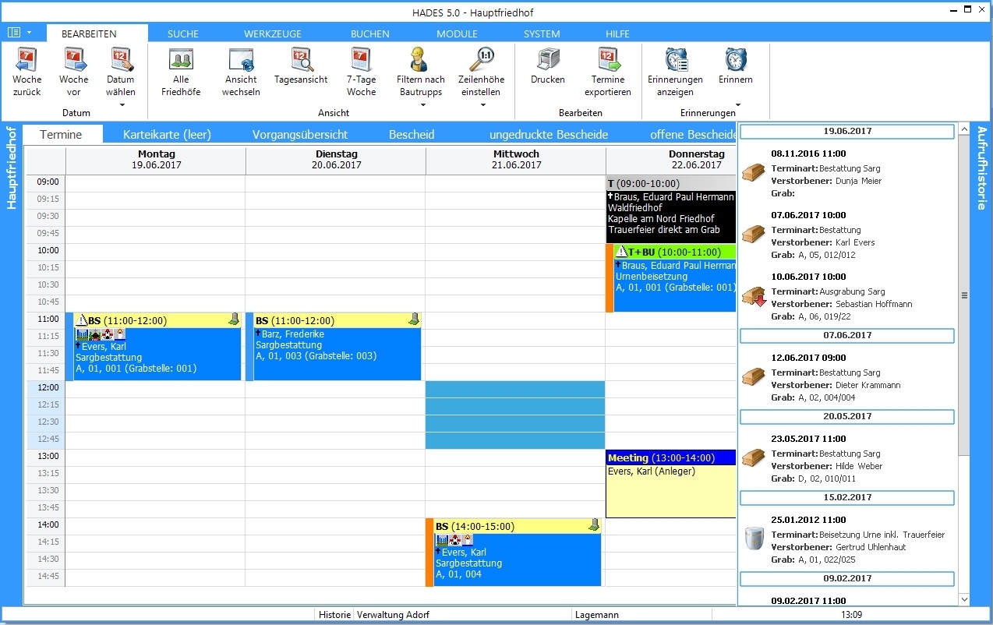The height and width of the screenshot is (625, 993).
Task: Select the Termine tab
Action: [x=61, y=134]
